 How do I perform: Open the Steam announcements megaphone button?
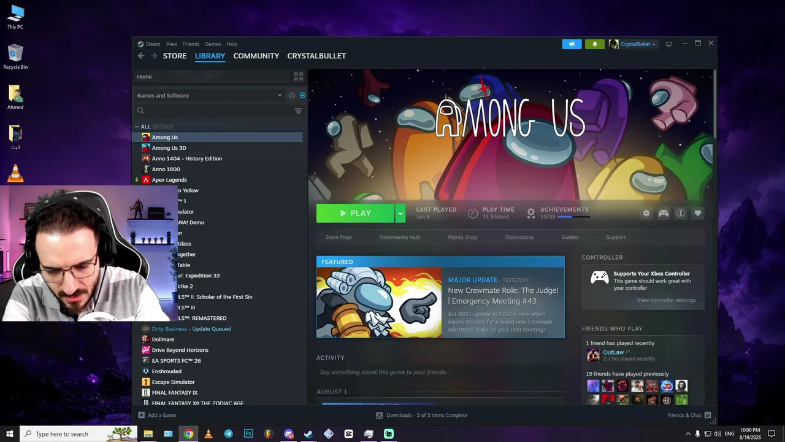572,44
